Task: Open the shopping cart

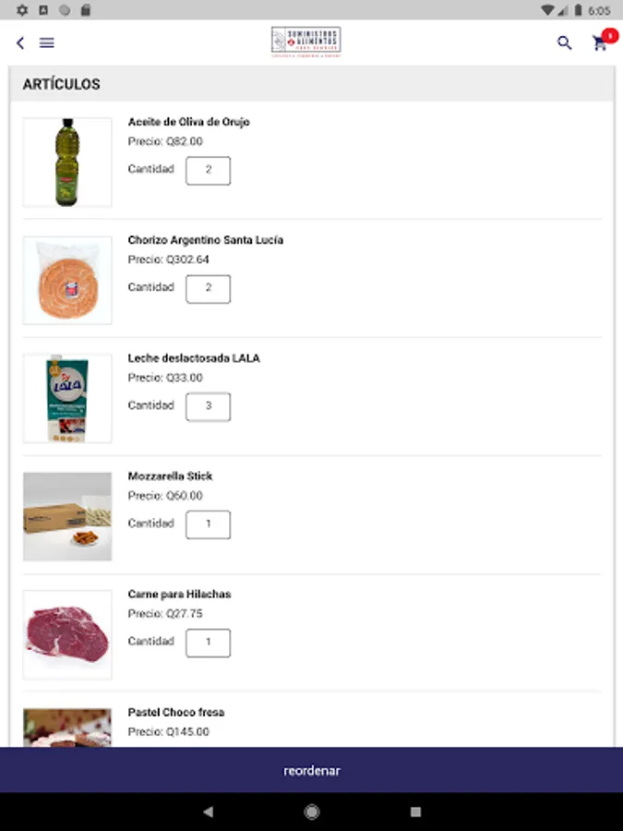Action: coord(601,42)
